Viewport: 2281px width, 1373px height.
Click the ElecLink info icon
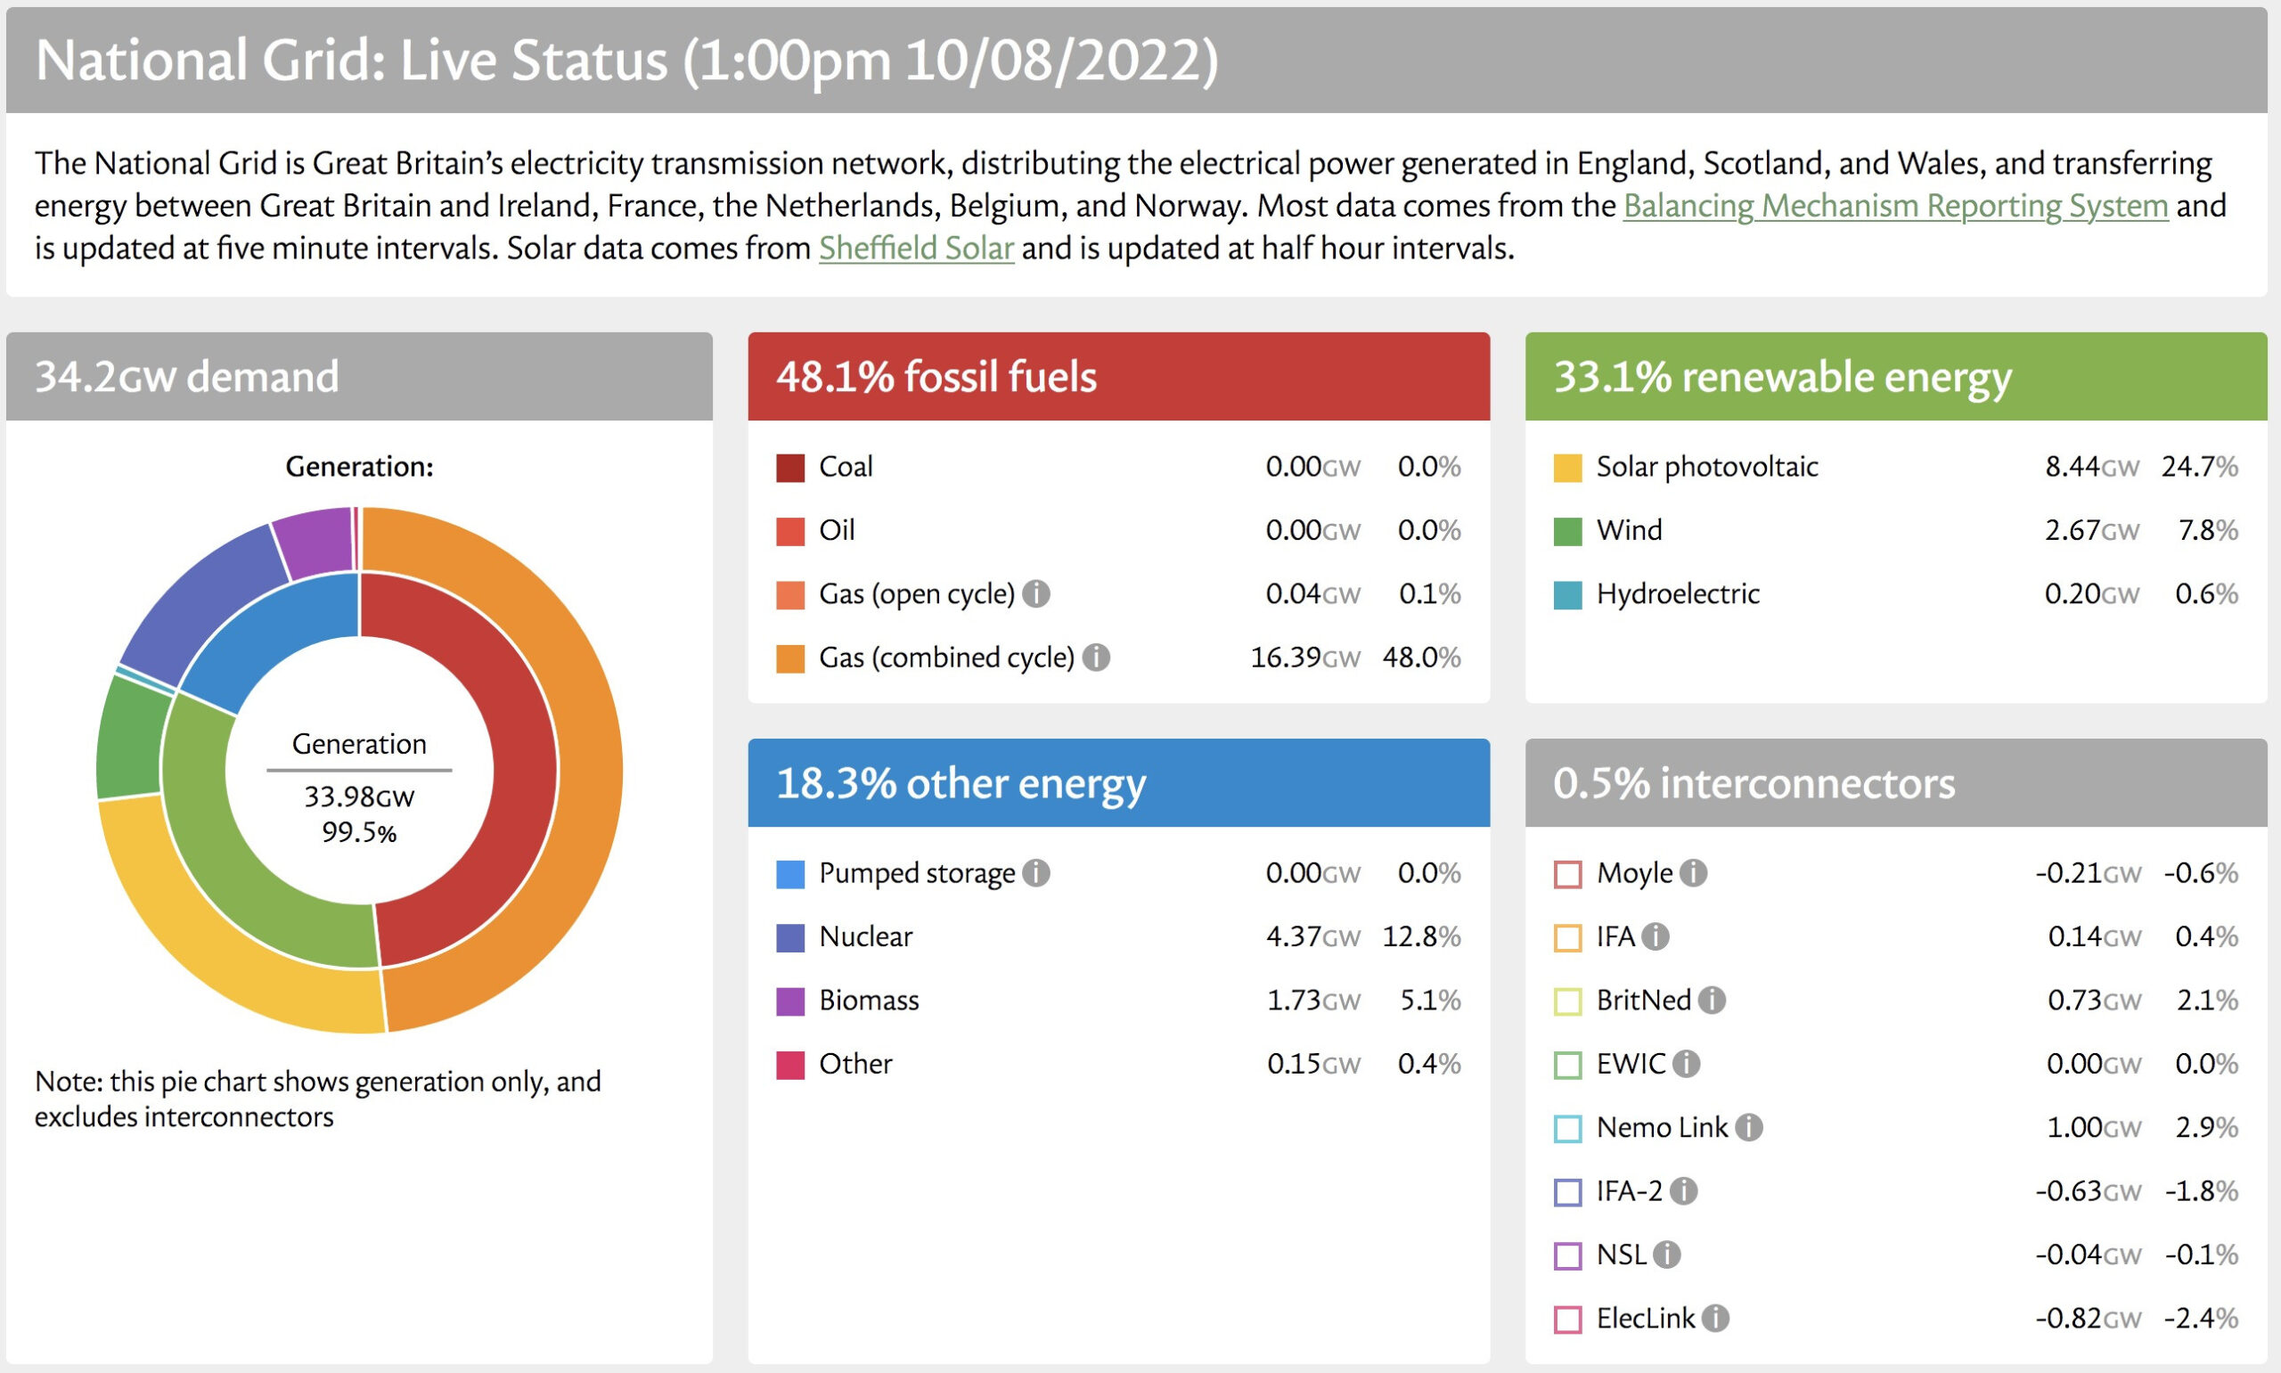point(1715,1318)
